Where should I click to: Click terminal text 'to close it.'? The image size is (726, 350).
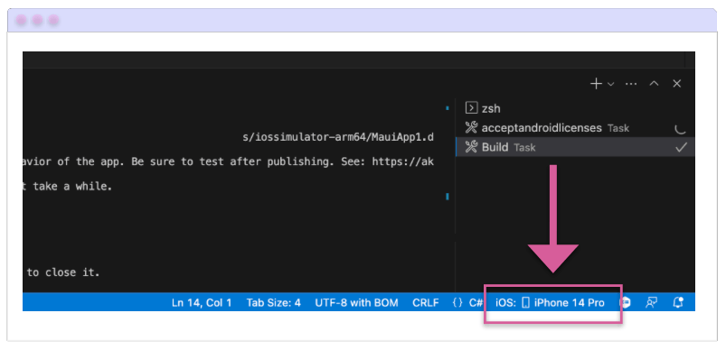pyautogui.click(x=63, y=272)
